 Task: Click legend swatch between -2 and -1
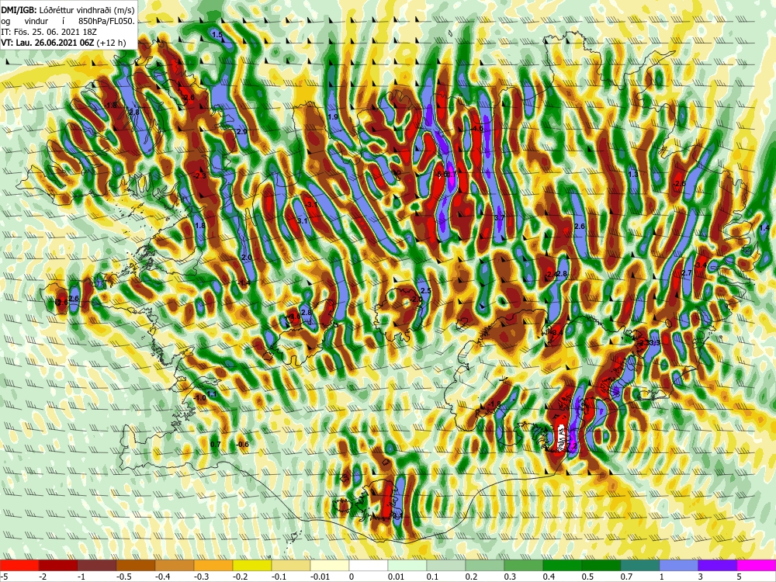tap(58, 565)
